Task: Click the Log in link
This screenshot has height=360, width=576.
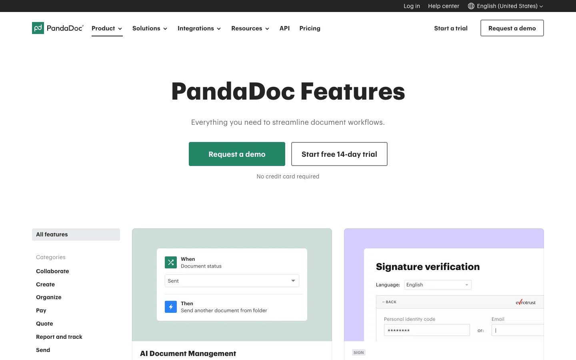Action: 412,6
